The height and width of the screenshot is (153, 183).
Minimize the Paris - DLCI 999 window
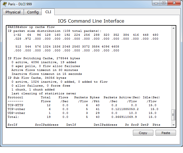pyautogui.click(x=156, y=3)
